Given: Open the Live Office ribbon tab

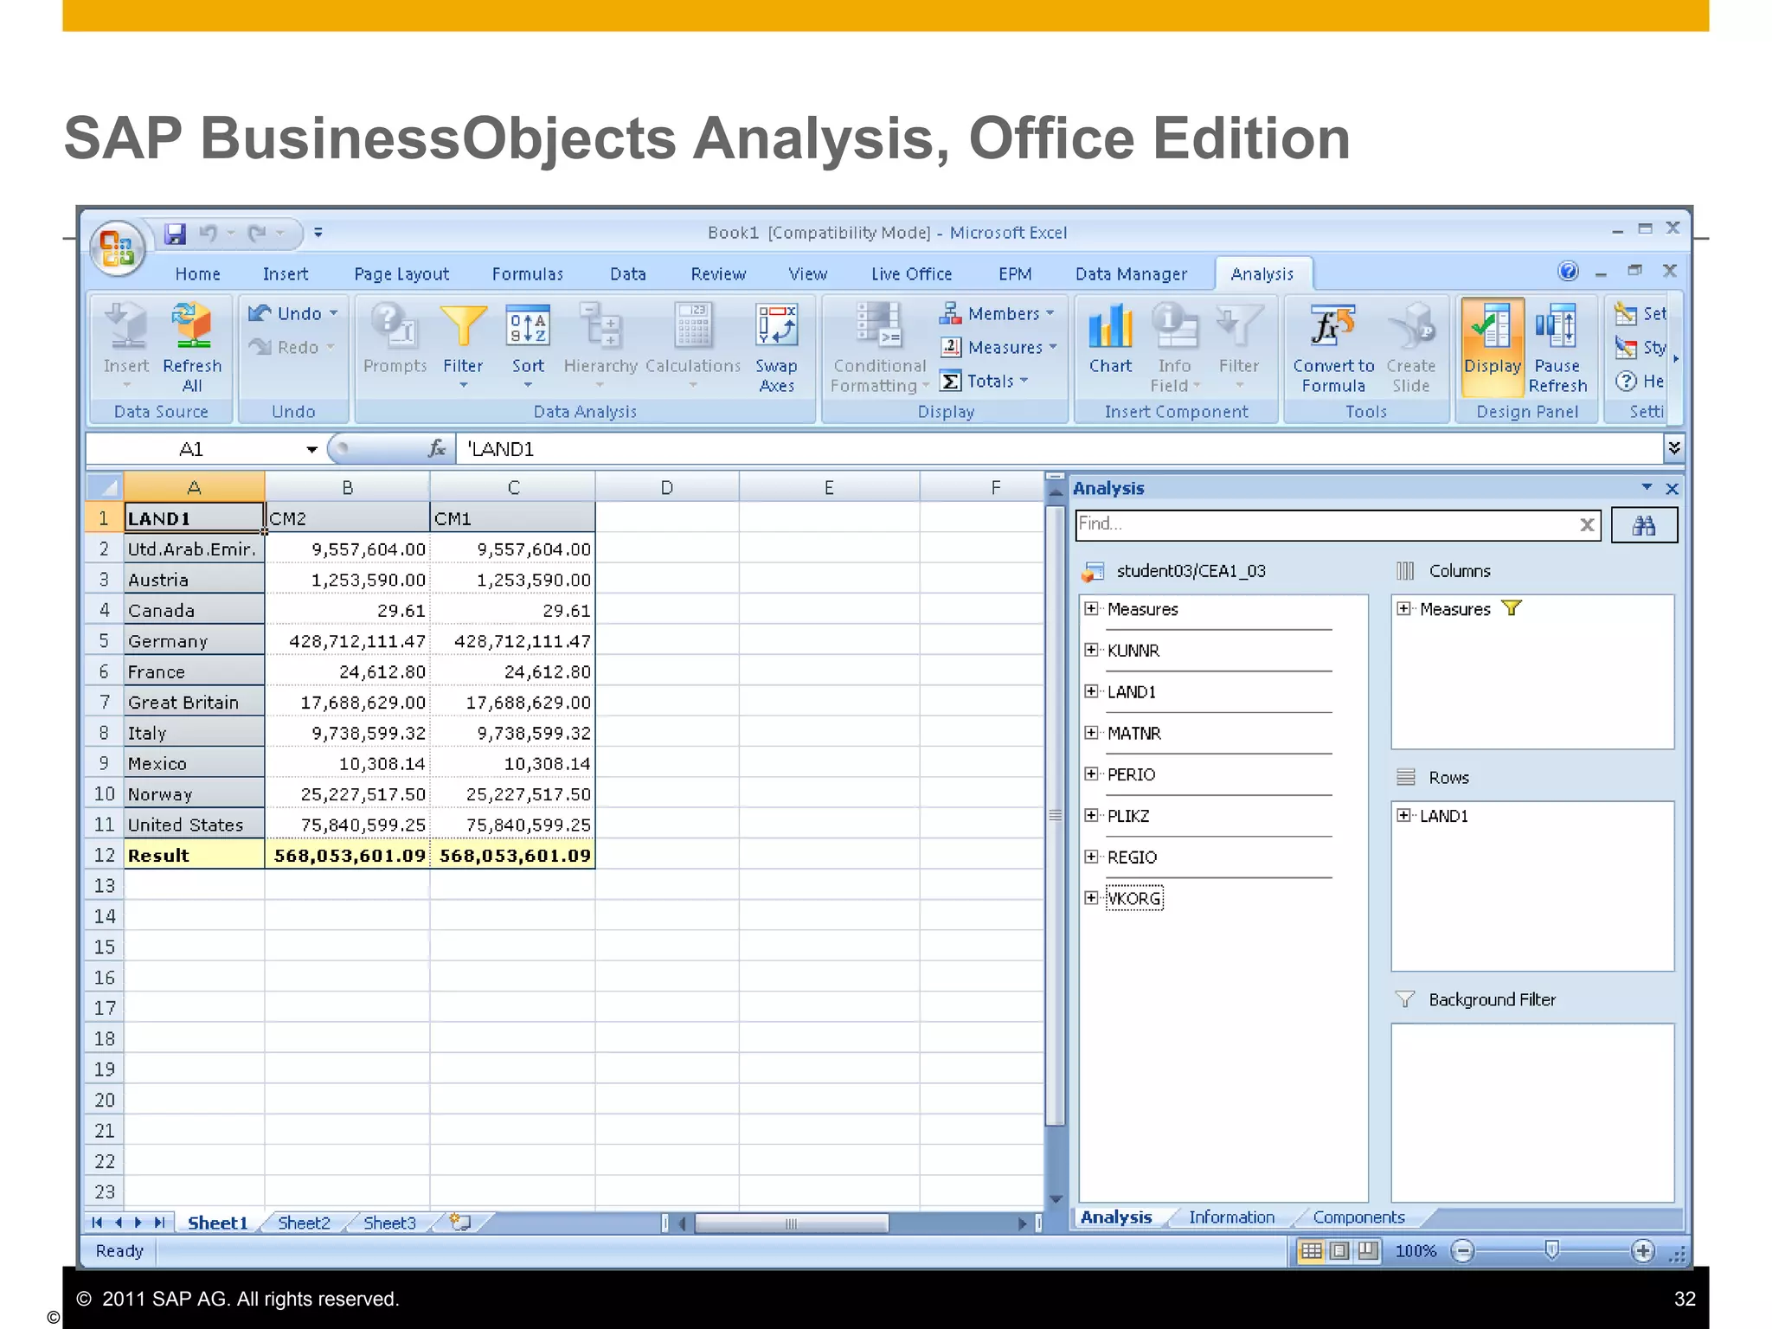Looking at the screenshot, I should [911, 274].
